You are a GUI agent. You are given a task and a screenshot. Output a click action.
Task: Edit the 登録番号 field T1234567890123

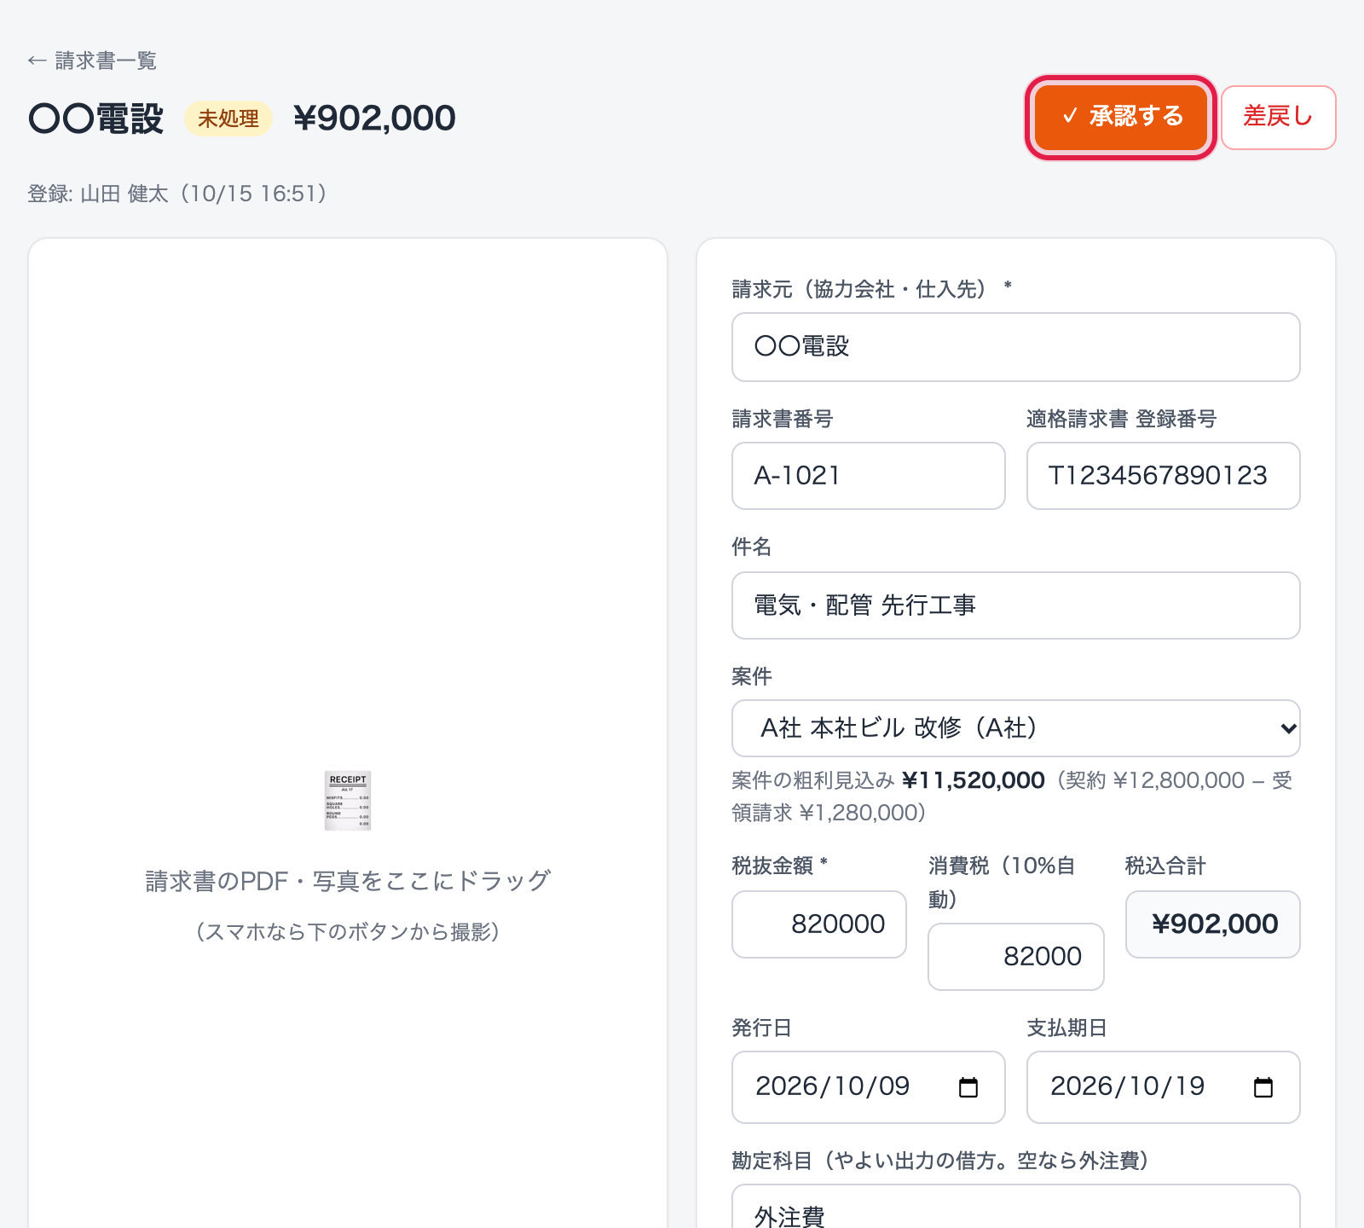point(1163,476)
